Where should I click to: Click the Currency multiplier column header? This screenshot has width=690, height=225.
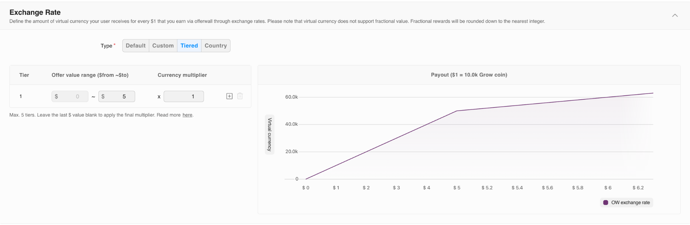pos(182,75)
